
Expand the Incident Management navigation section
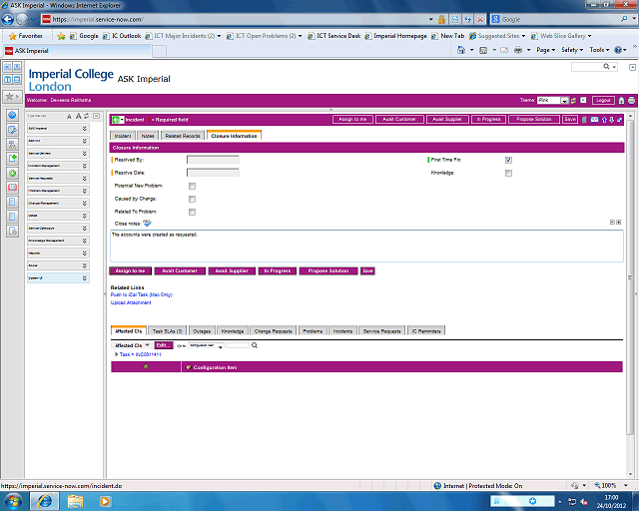tap(85, 166)
